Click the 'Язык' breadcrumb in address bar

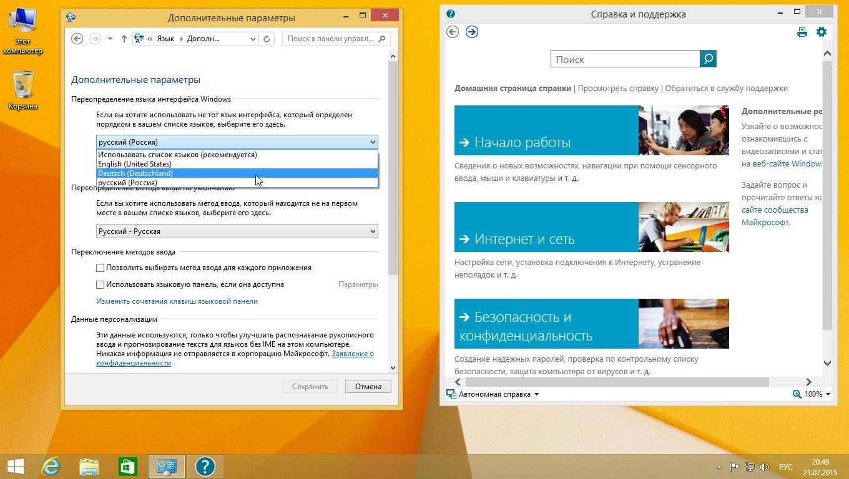click(165, 39)
